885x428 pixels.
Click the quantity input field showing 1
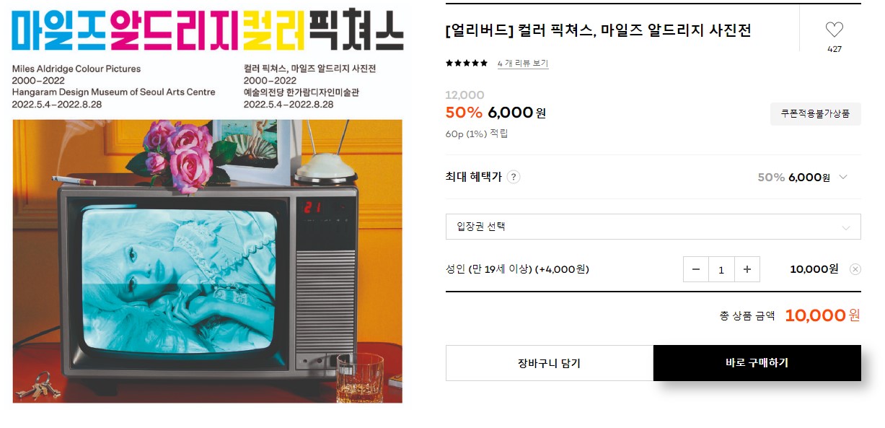(x=721, y=269)
